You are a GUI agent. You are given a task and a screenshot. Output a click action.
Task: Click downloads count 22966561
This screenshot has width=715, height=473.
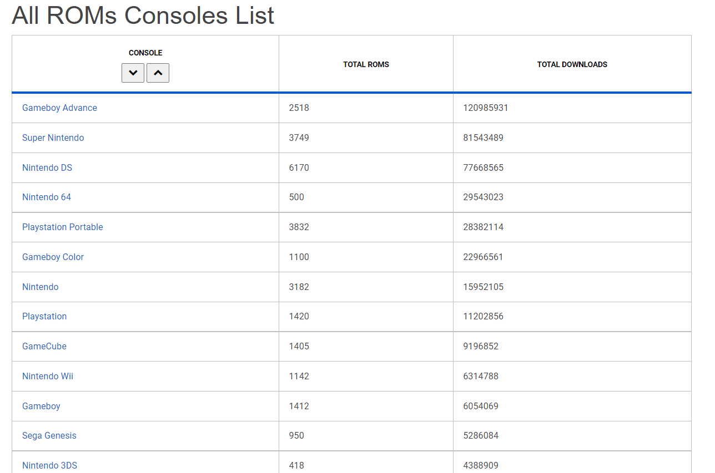(484, 257)
